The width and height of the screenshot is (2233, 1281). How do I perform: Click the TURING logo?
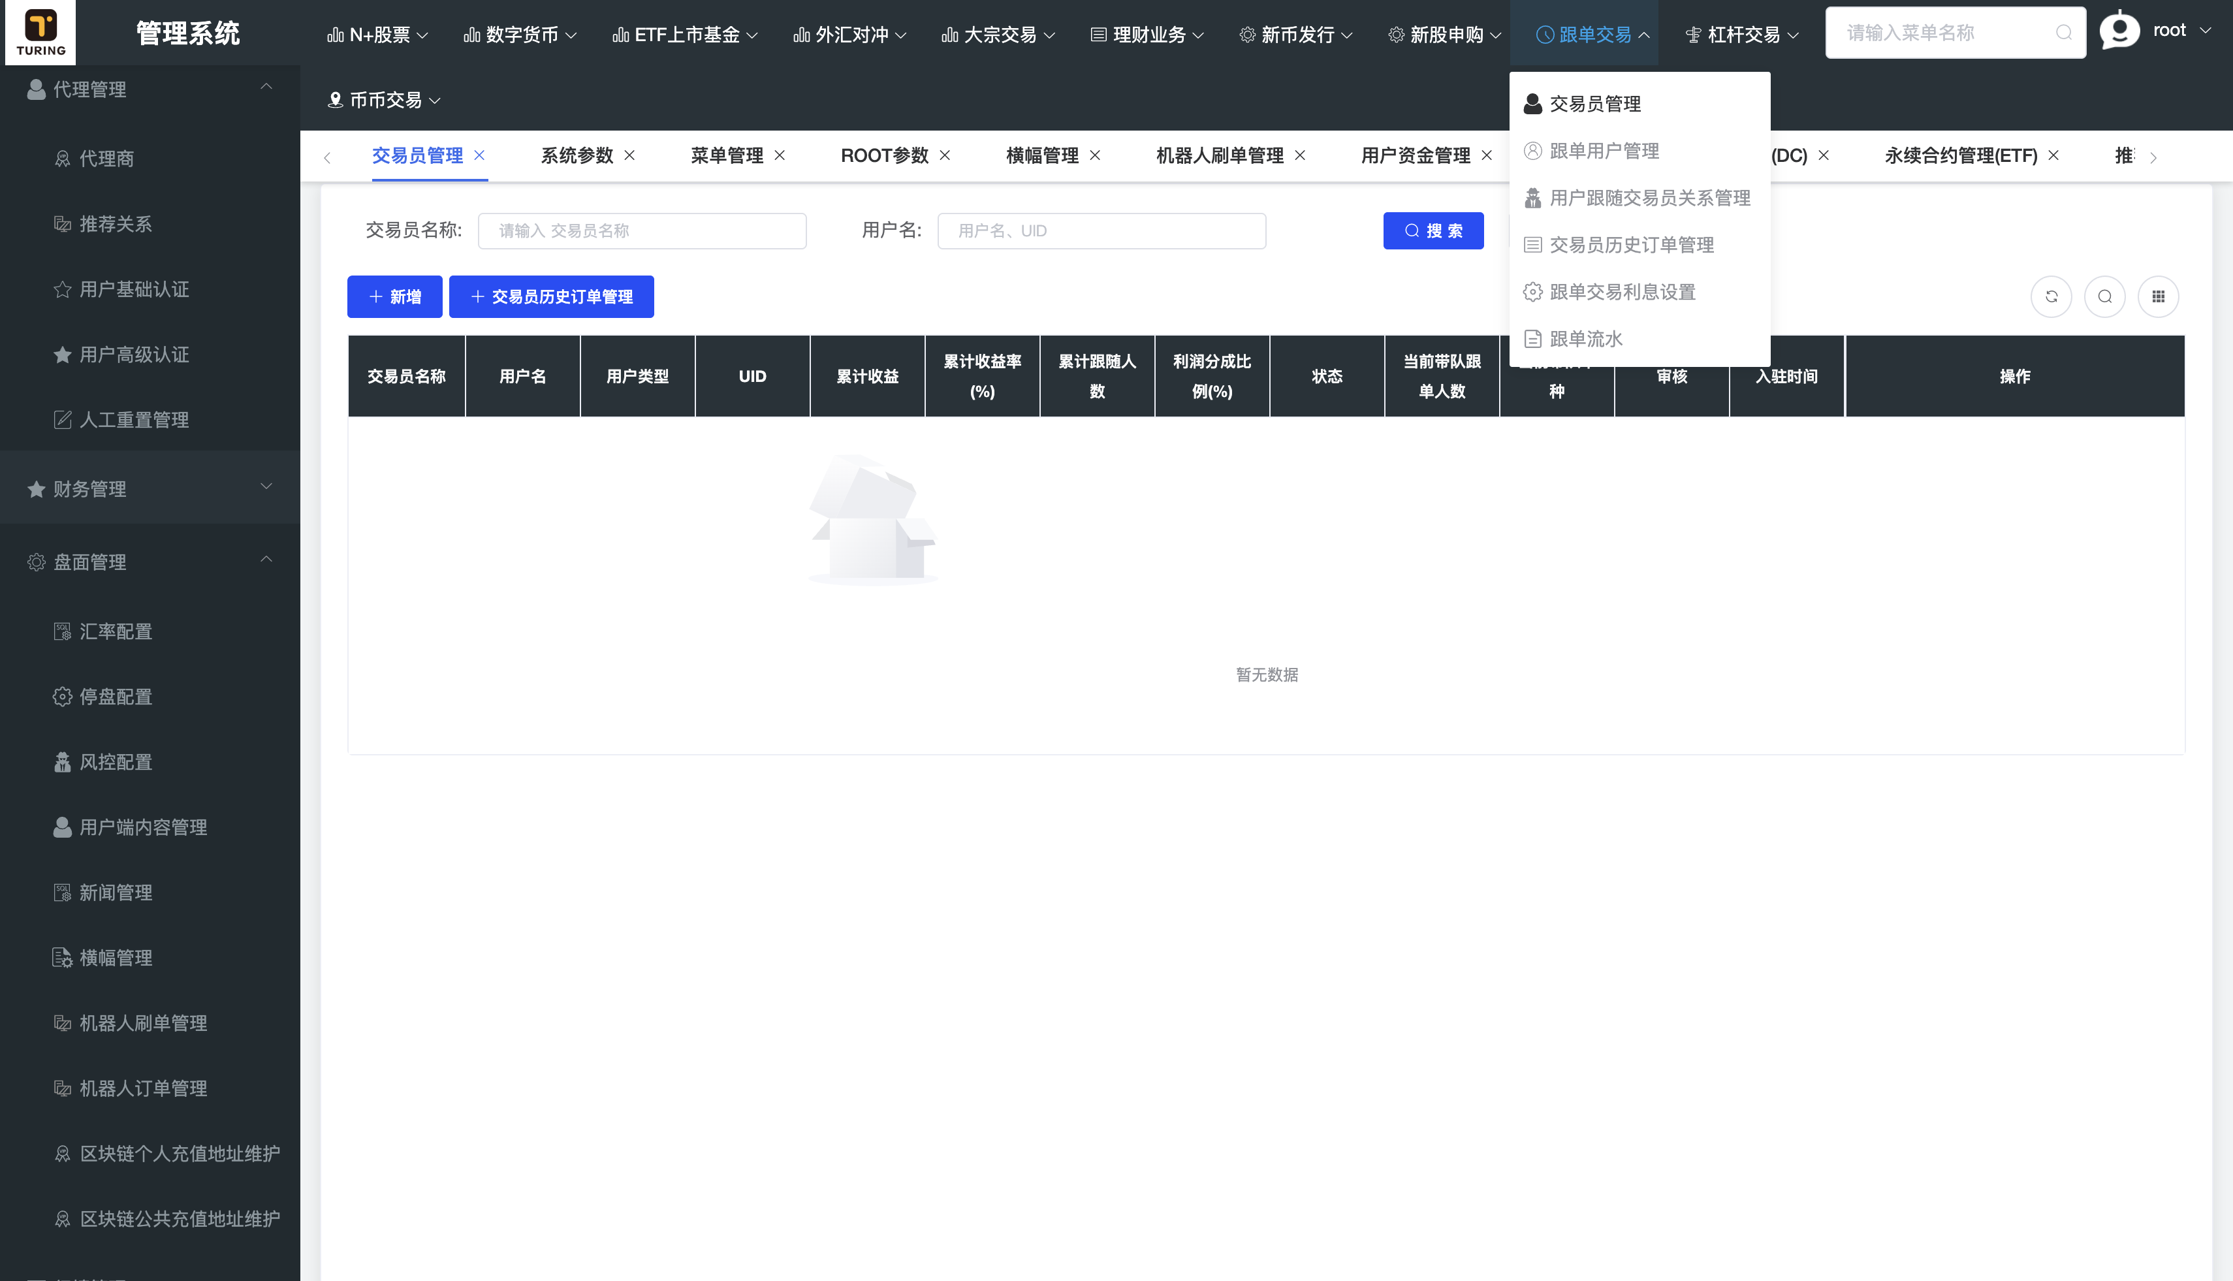click(x=40, y=33)
